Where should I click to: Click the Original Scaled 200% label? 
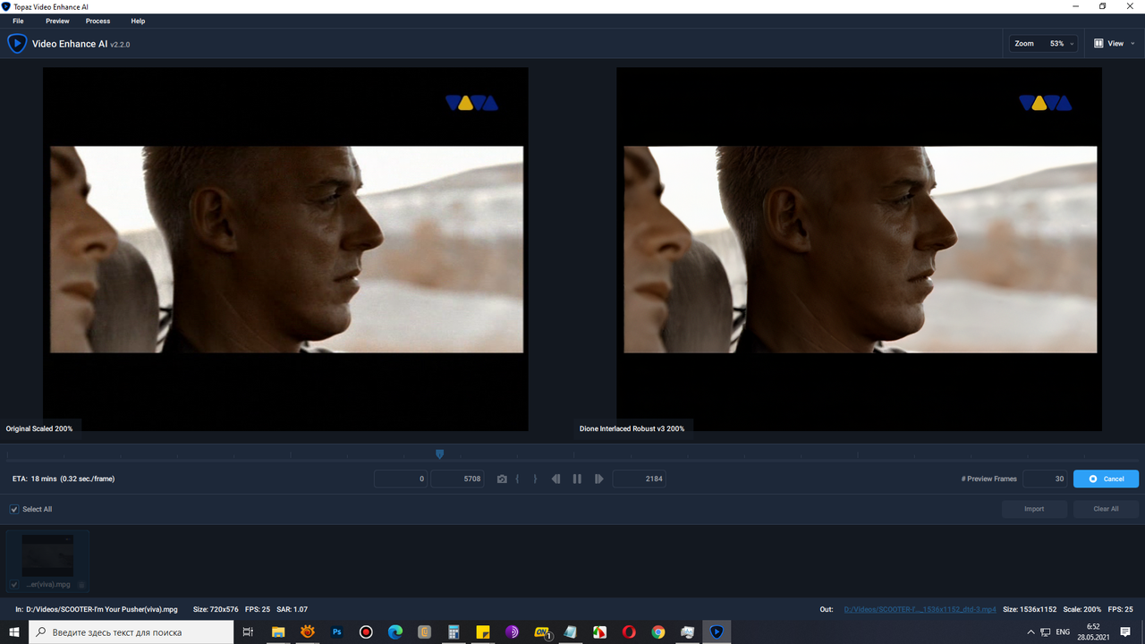[x=39, y=429]
